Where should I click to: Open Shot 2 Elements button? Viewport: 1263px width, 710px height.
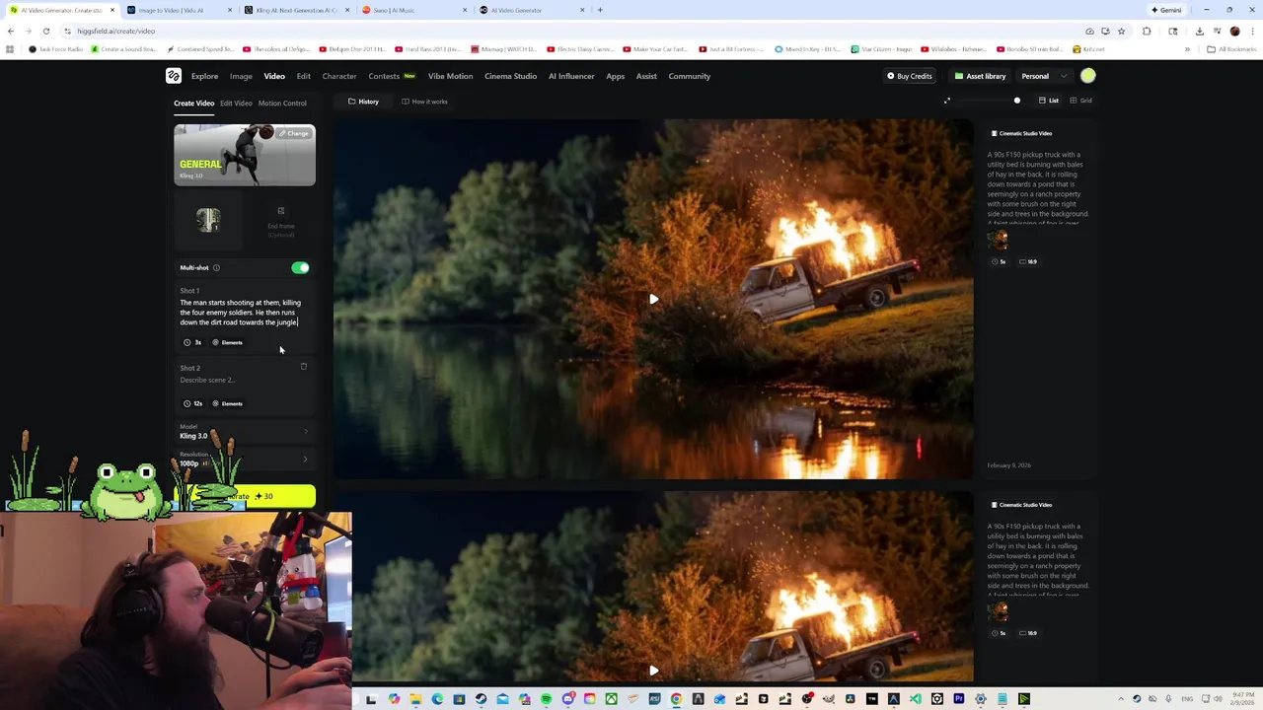(227, 403)
